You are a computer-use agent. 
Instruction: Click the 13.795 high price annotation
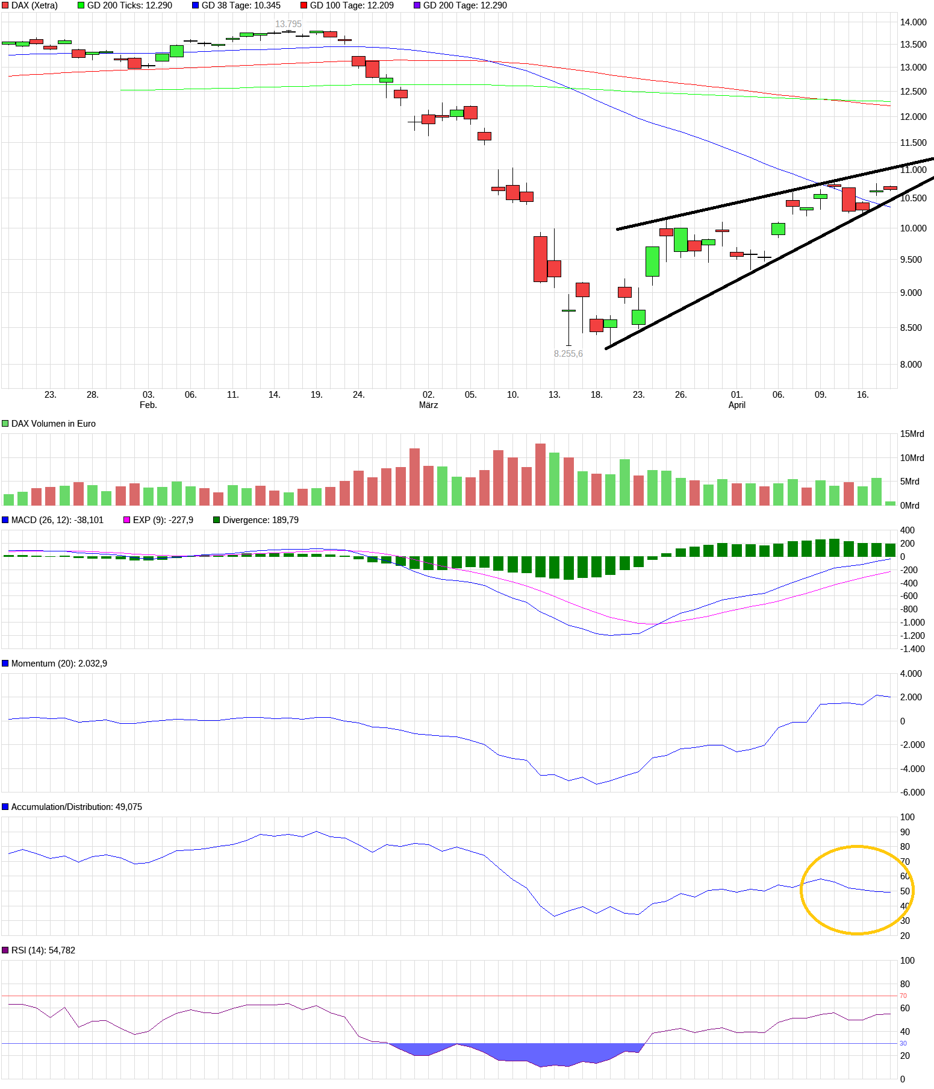click(x=288, y=24)
